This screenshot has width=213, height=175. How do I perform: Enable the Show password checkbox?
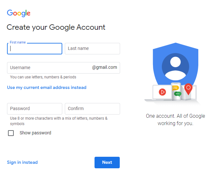coord(11,133)
